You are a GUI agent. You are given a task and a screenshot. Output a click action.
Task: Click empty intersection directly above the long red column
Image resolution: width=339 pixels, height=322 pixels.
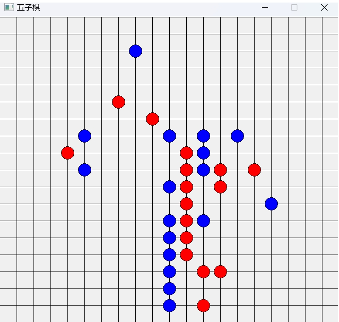point(186,136)
